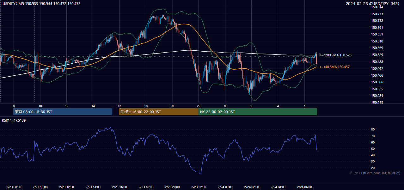This screenshot has height=190, width=404.
Task: Select the ロンドン 16:00-22:00 JST session bar
Action: click(158, 112)
